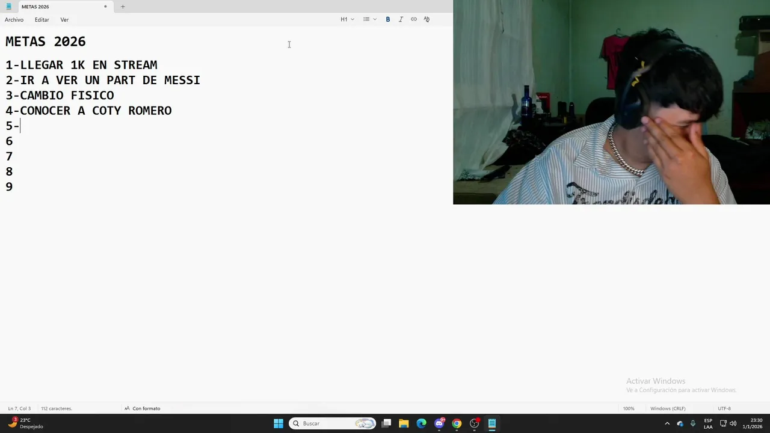This screenshot has height=433, width=770.
Task: Launch Microsoft Edge from taskbar
Action: 421,423
